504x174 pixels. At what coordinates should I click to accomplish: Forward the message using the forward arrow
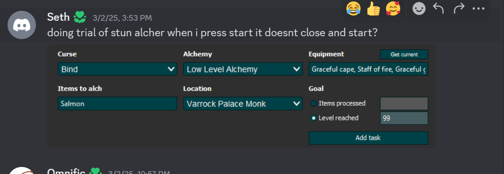tap(459, 8)
